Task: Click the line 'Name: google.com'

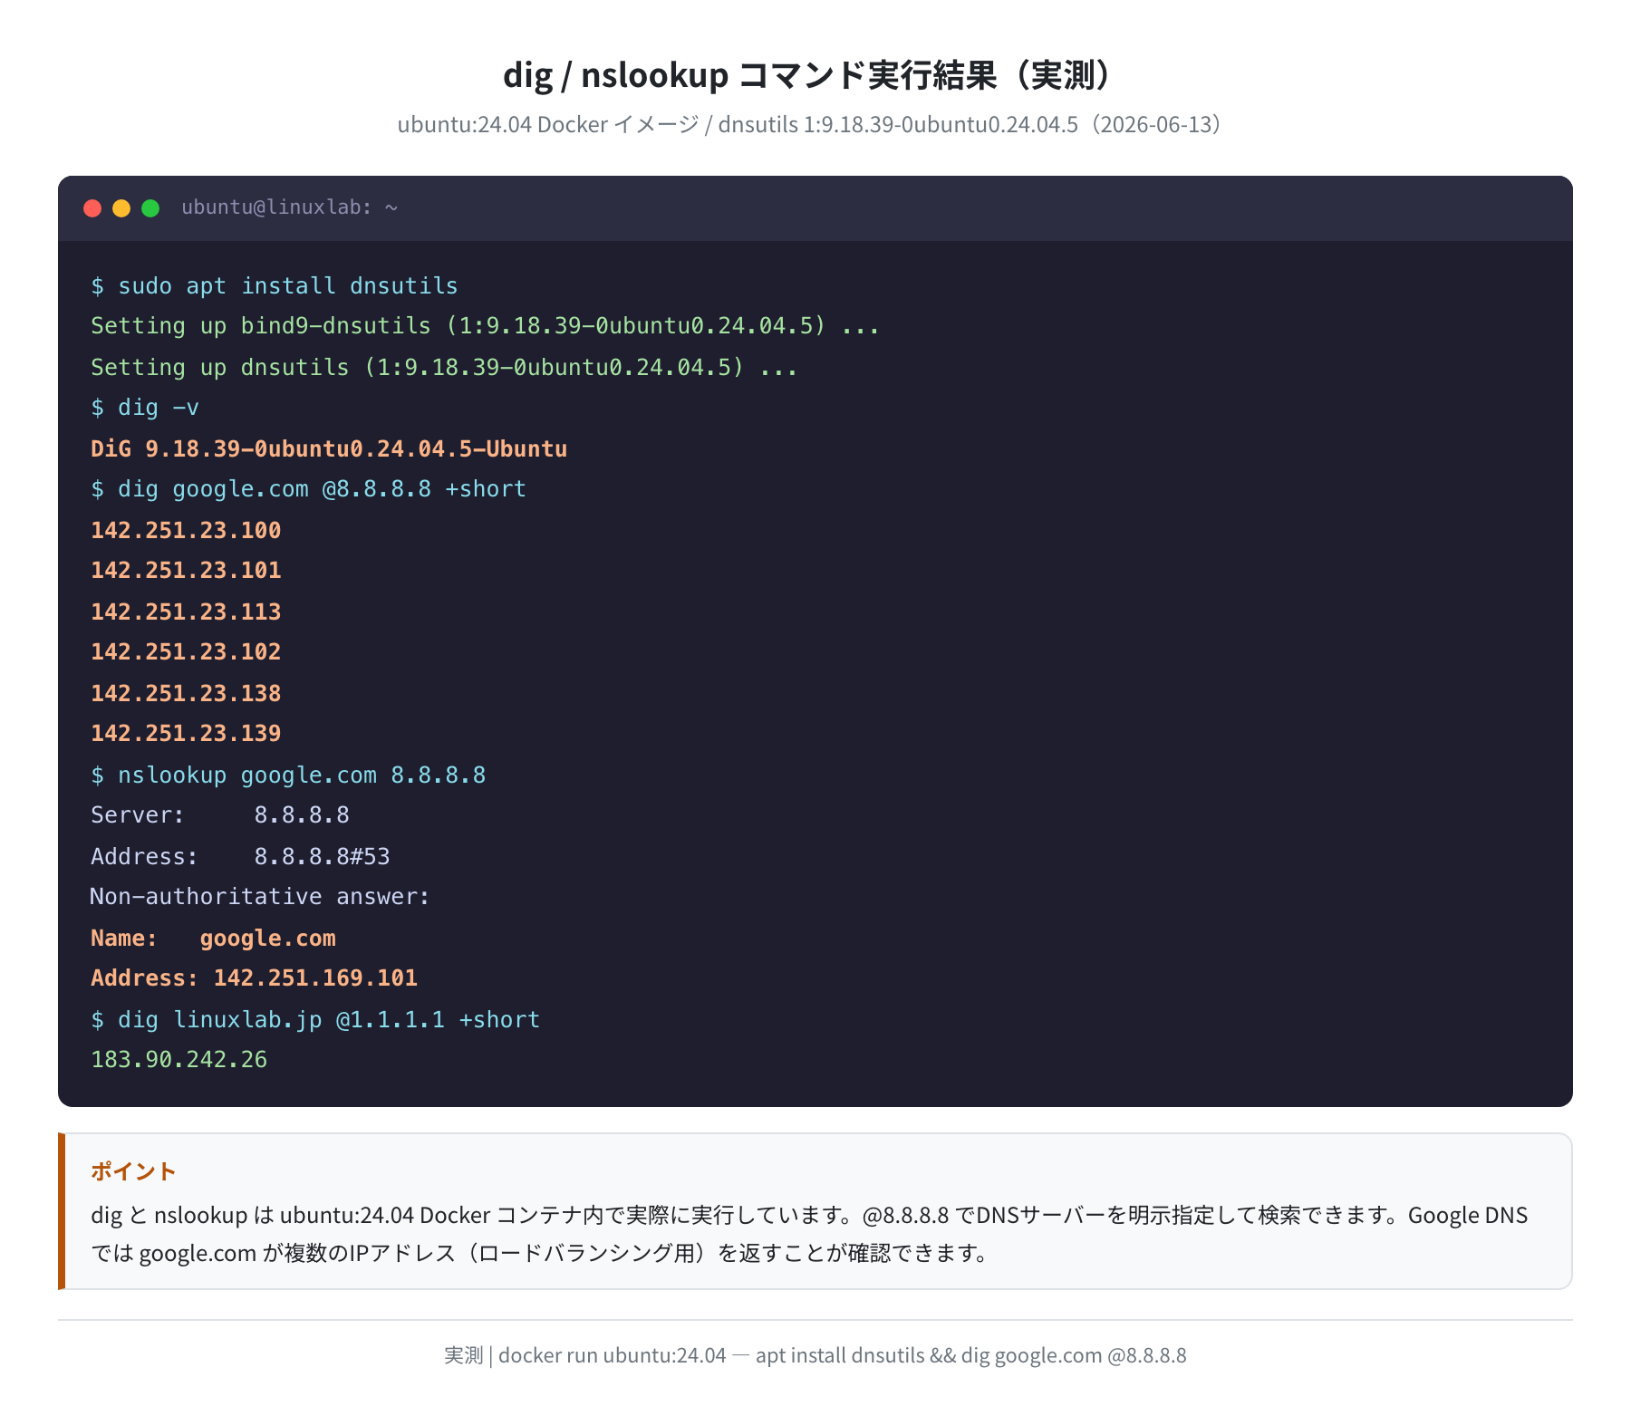Action: tap(213, 938)
